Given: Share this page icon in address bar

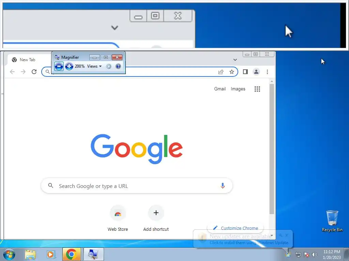Looking at the screenshot, I should pos(221,72).
